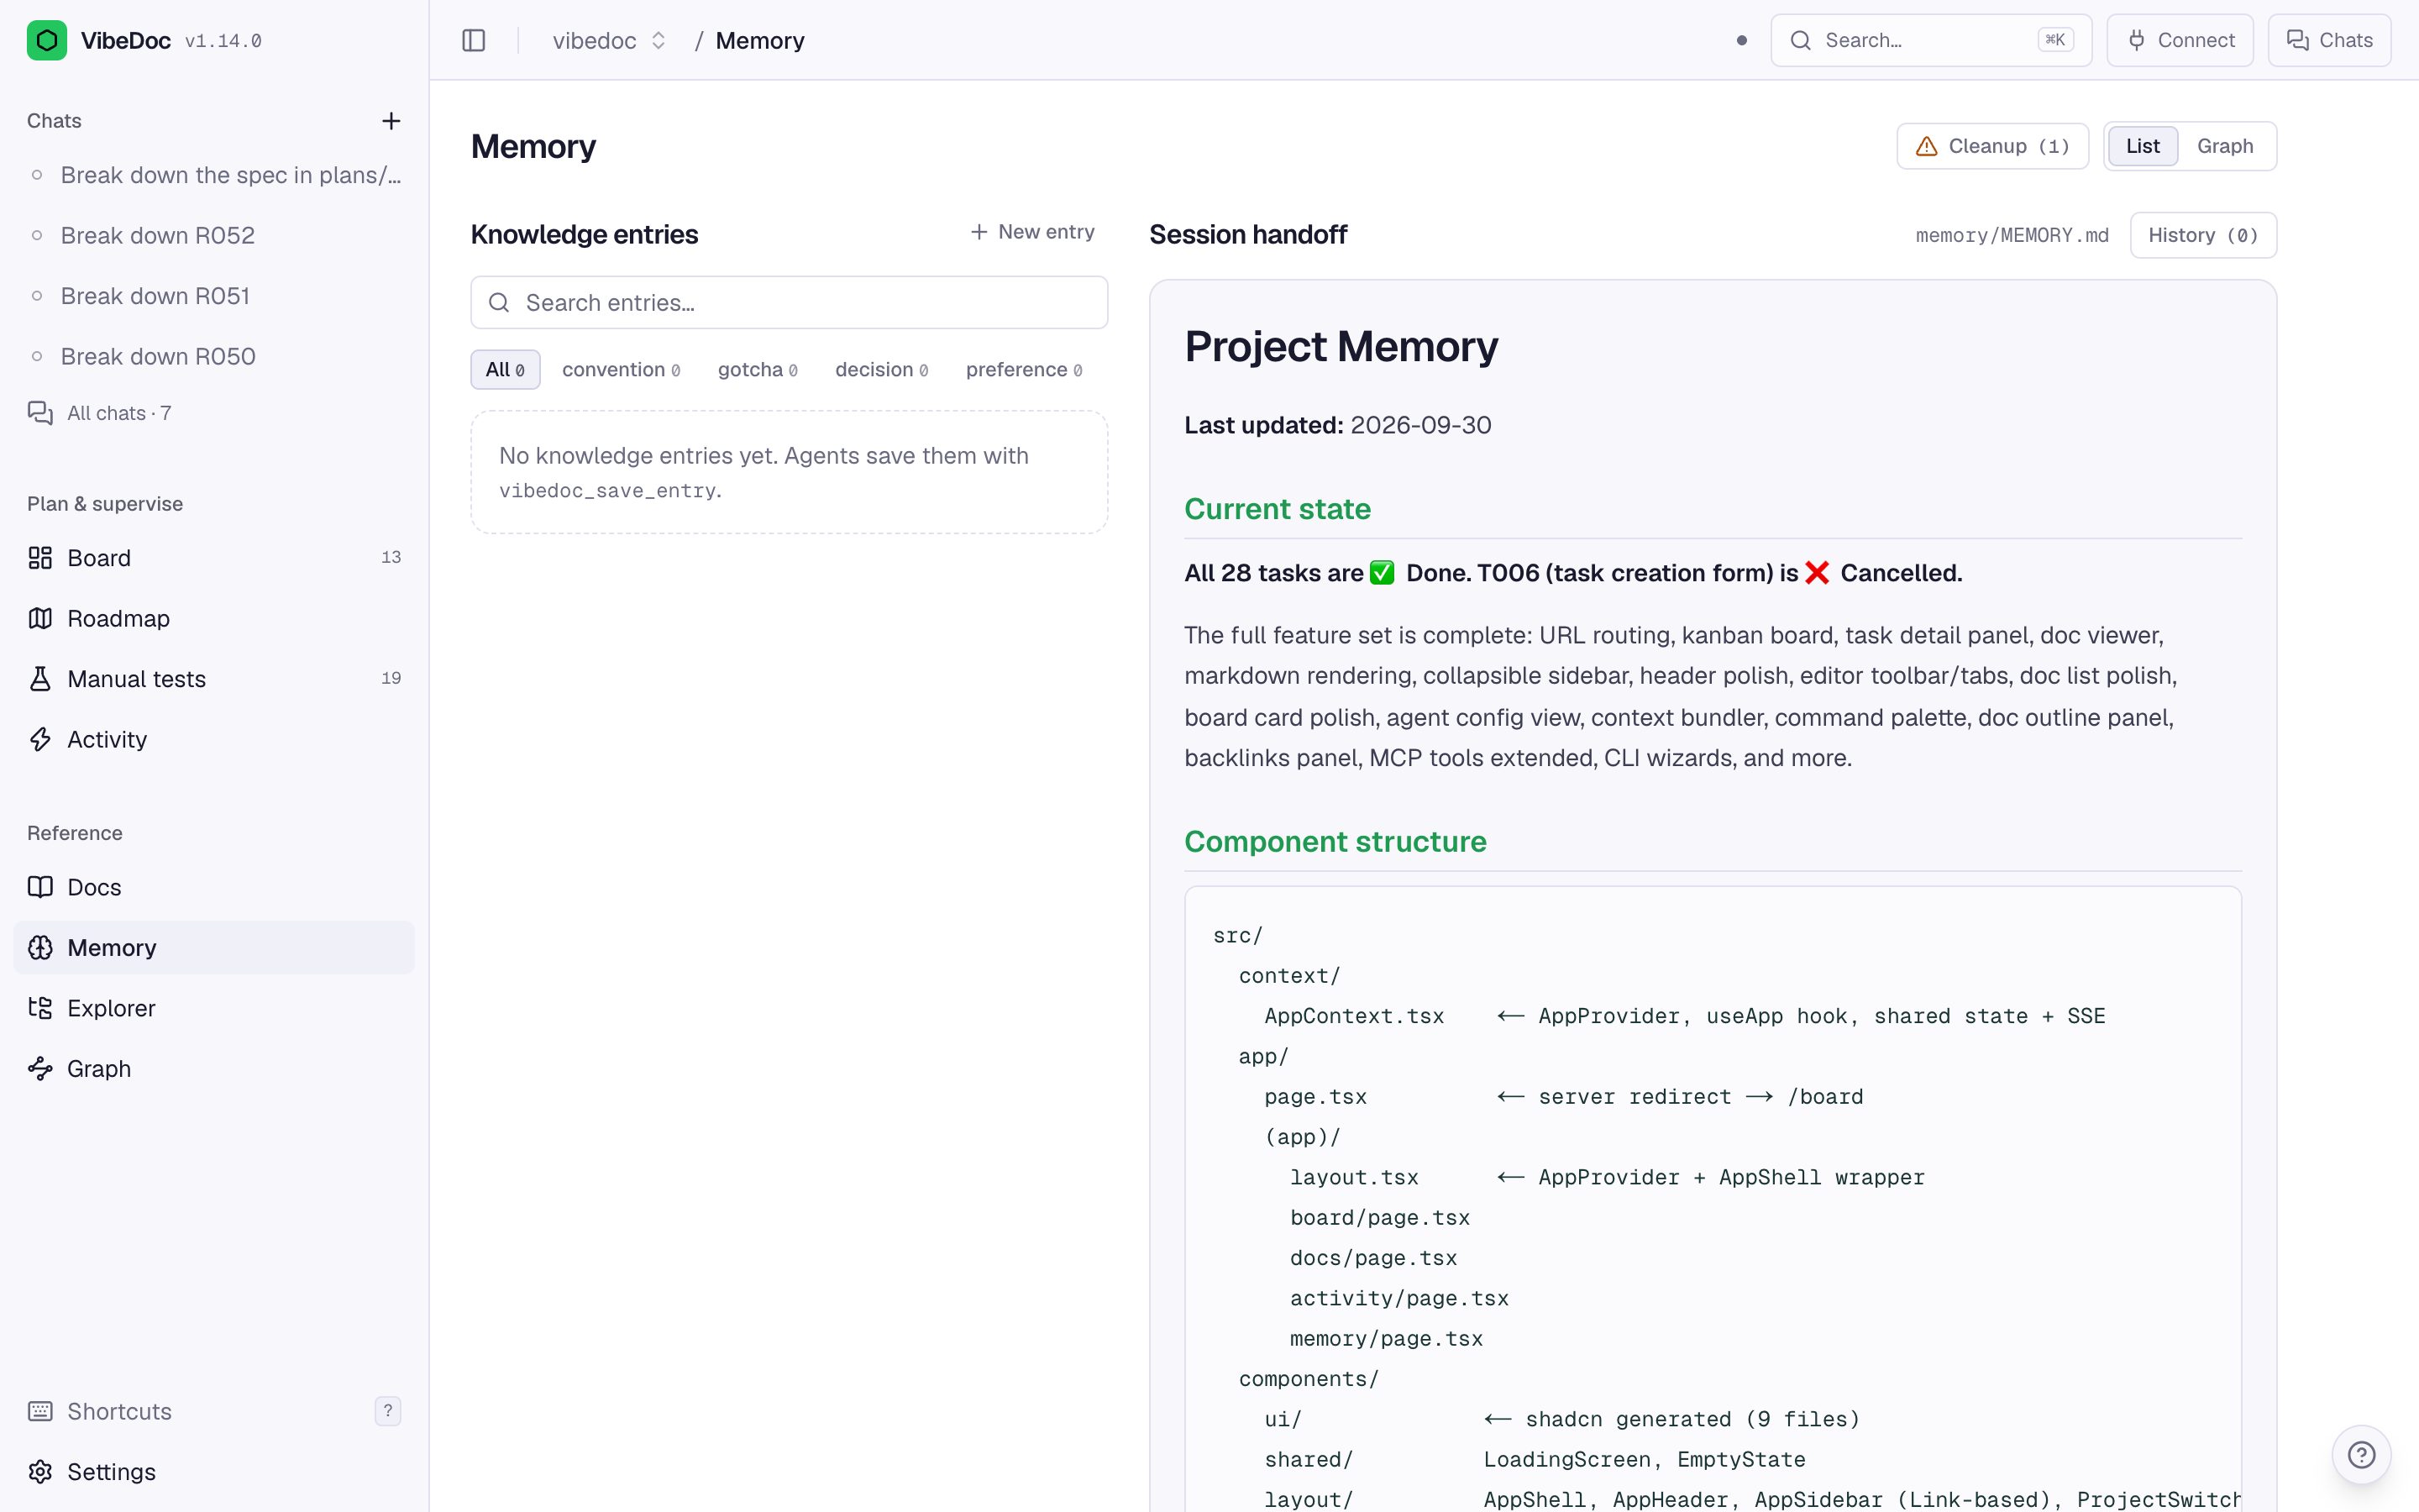Click the shortcuts ? key badge
This screenshot has height=1512, width=2419.
(x=388, y=1411)
